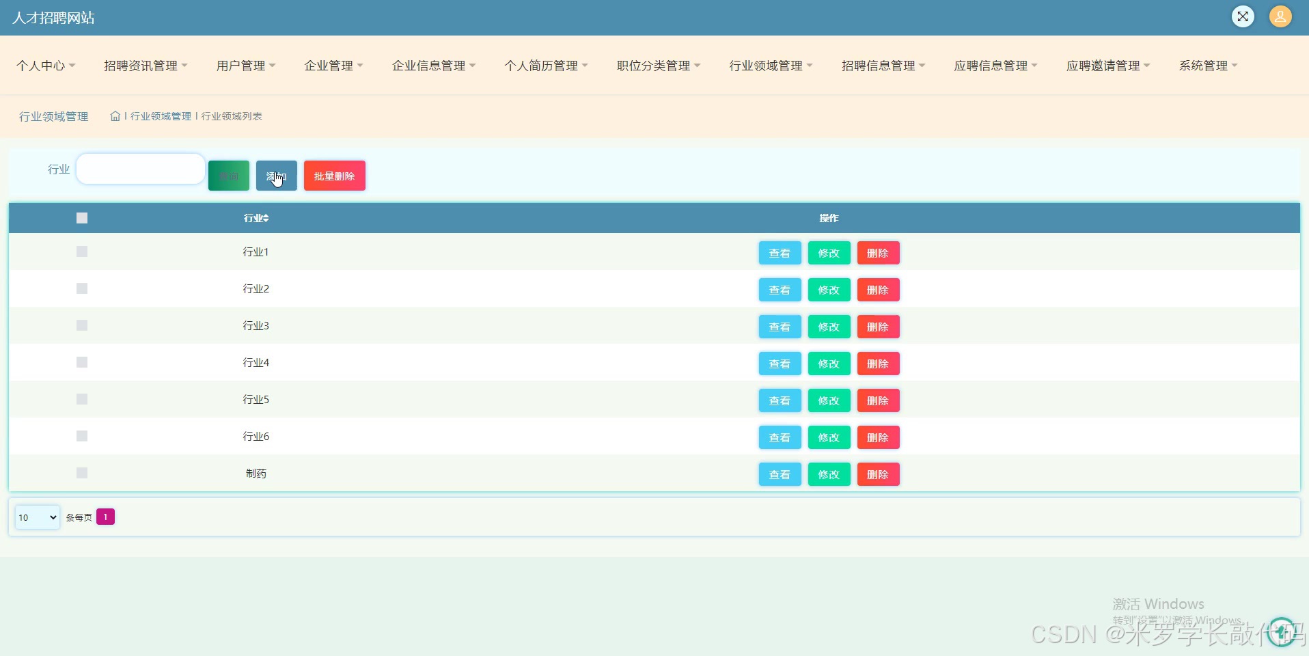This screenshot has width=1309, height=656.
Task: Click the 行业 search input field
Action: tap(141, 169)
